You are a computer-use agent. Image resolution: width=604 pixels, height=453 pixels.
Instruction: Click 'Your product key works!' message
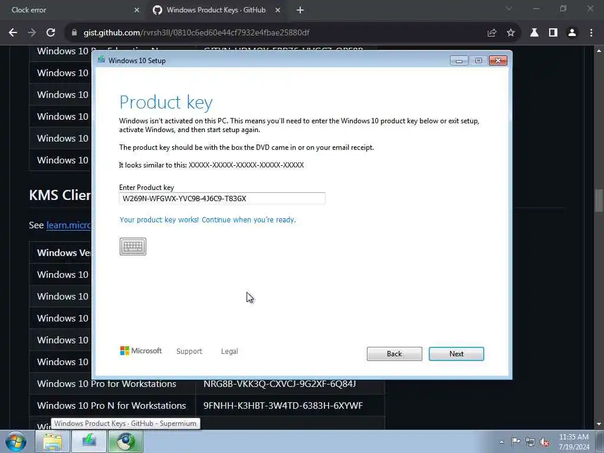(208, 219)
